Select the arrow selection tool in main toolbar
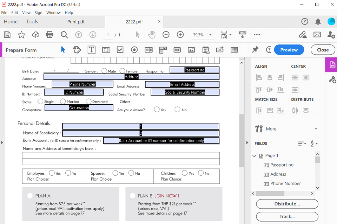 (138, 35)
